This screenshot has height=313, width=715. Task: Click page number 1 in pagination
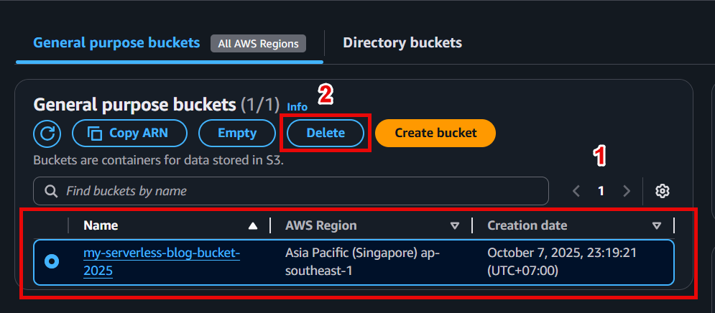(x=601, y=191)
